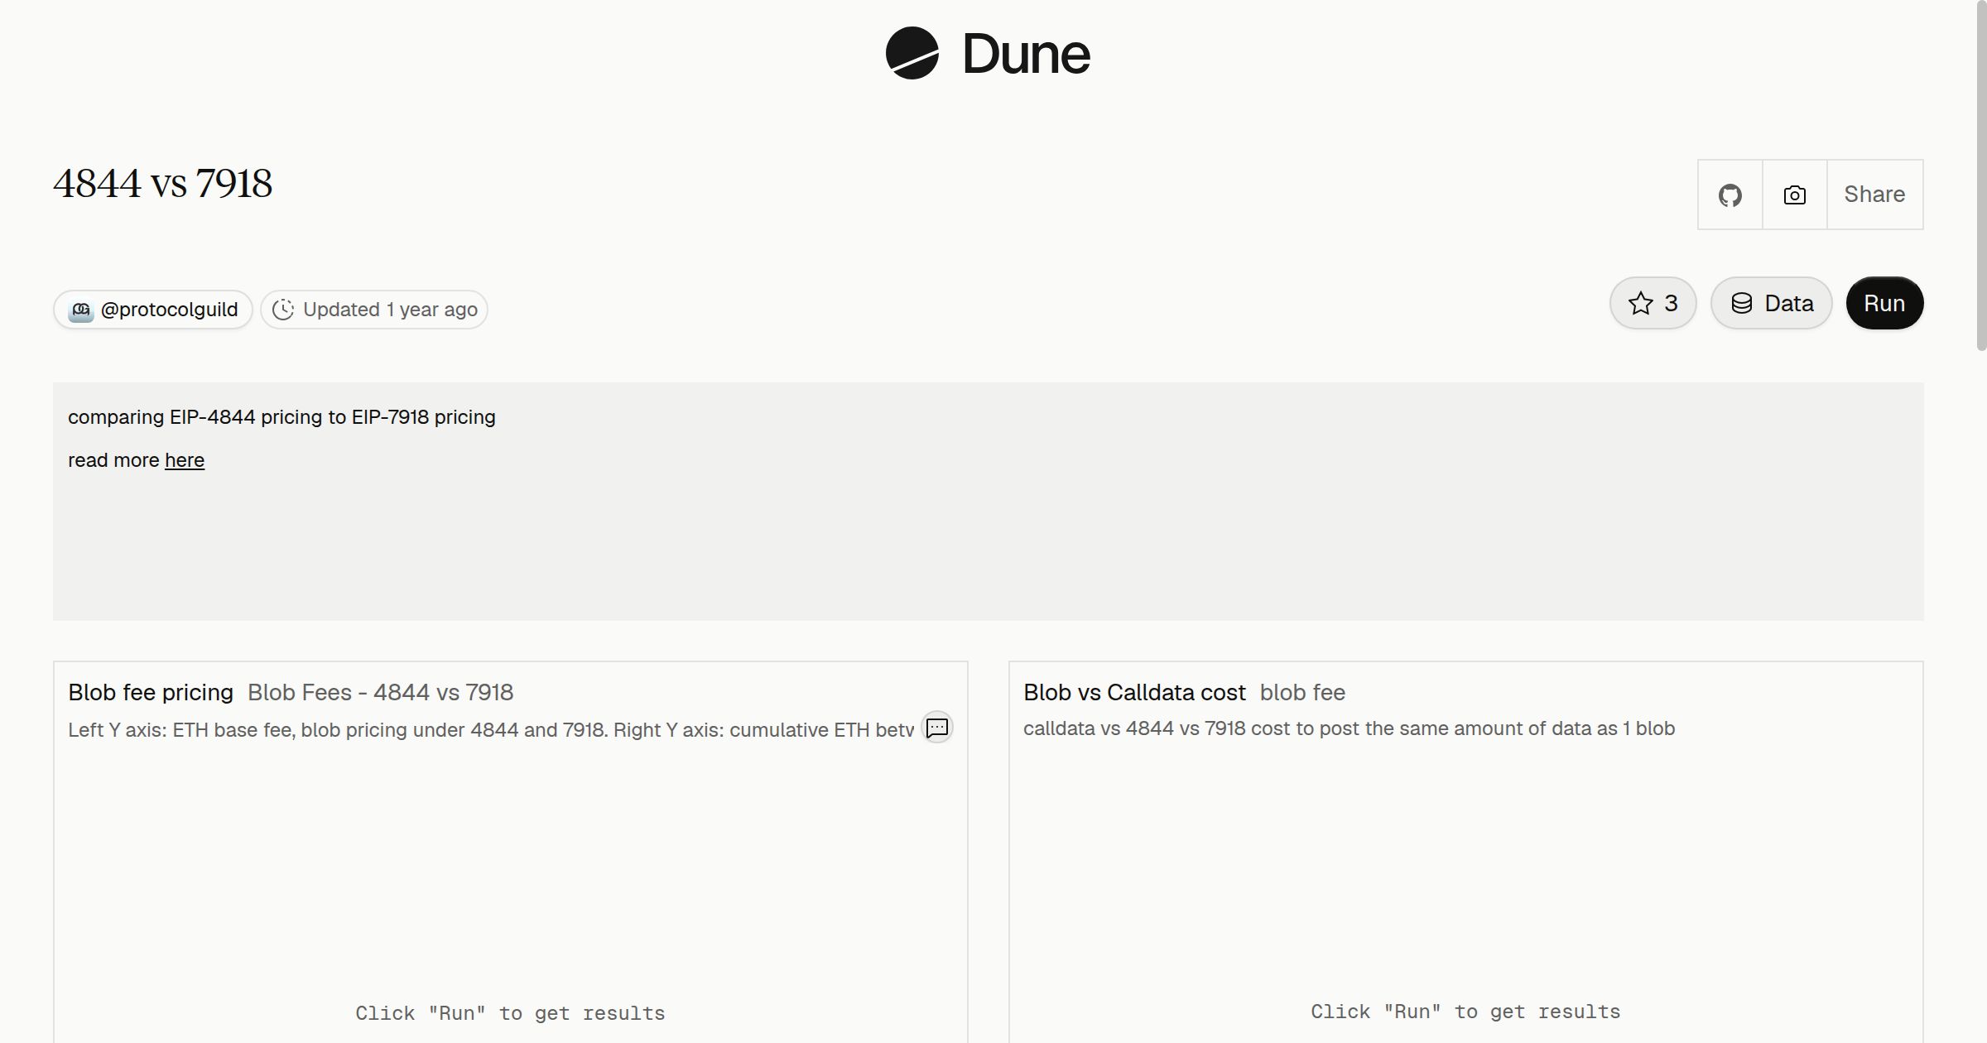1987x1043 pixels.
Task: Open the GitHub icon button
Action: click(1730, 195)
